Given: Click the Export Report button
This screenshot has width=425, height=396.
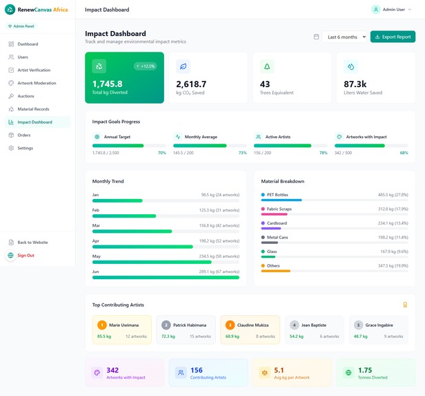Looking at the screenshot, I should click(393, 37).
